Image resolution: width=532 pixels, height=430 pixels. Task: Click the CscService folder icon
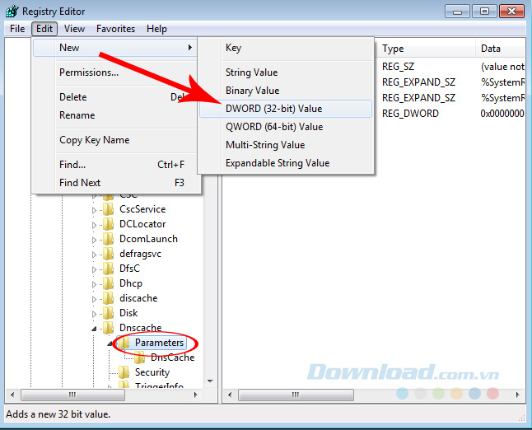tap(108, 209)
